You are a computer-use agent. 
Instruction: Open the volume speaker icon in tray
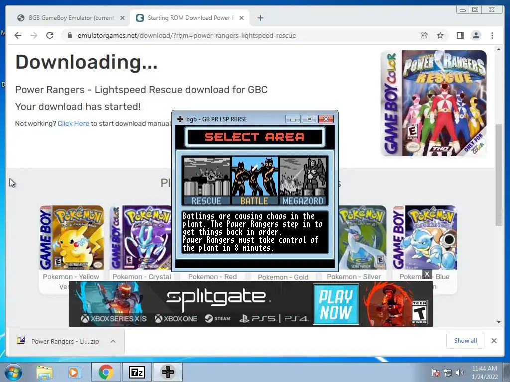[459, 373]
